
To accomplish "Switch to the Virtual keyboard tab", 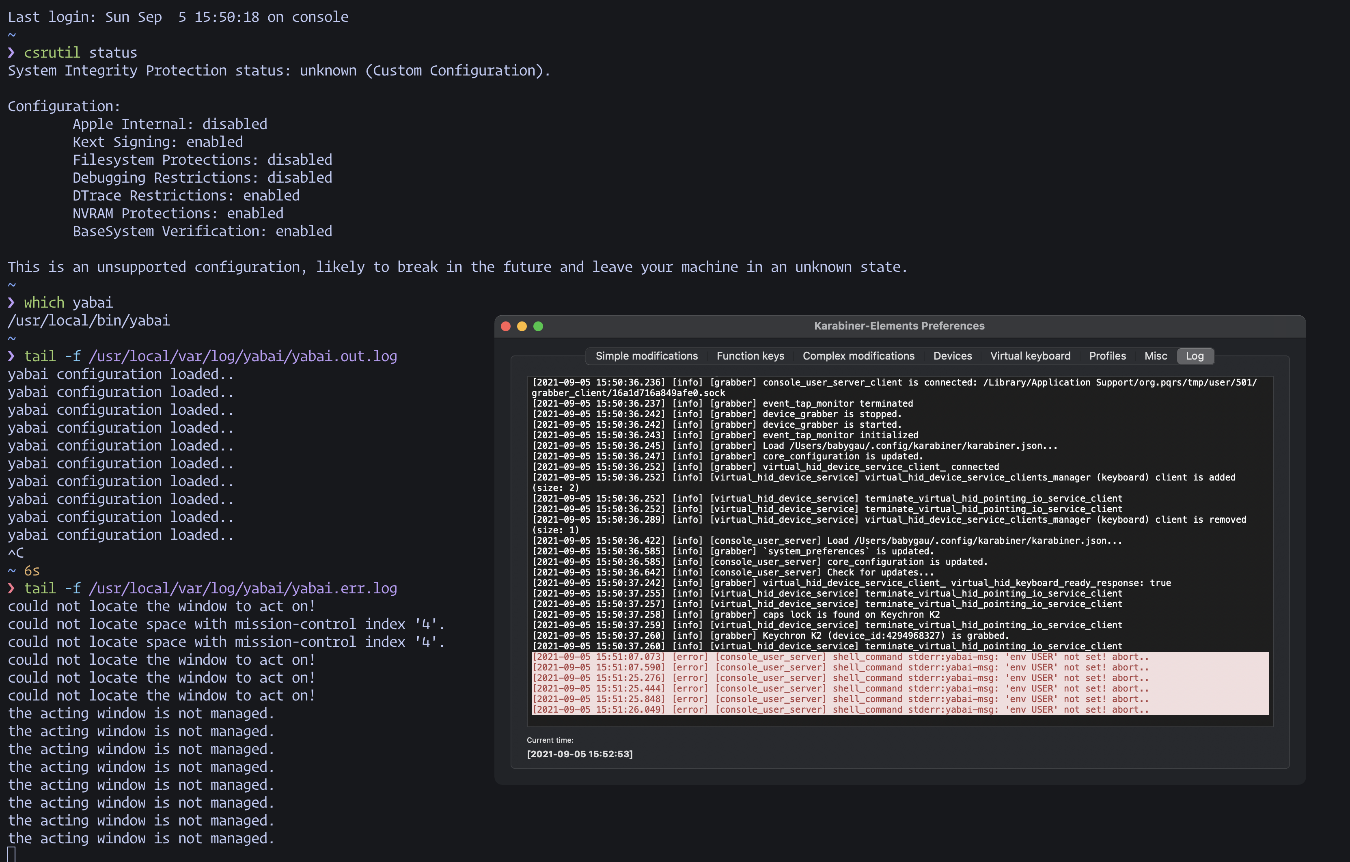I will [x=1030, y=356].
